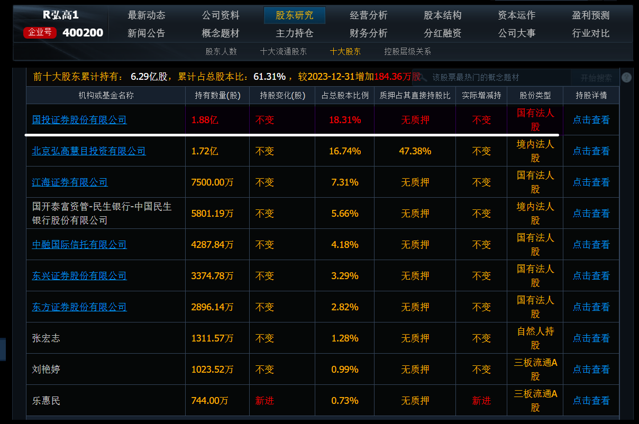The width and height of the screenshot is (639, 424).
Task: Click 点击查看 for 中融国际信托有限公司
Action: pos(591,245)
